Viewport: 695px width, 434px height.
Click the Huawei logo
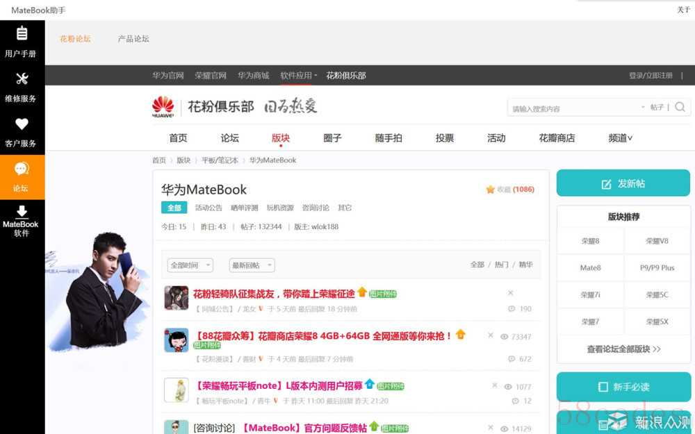[x=163, y=107]
